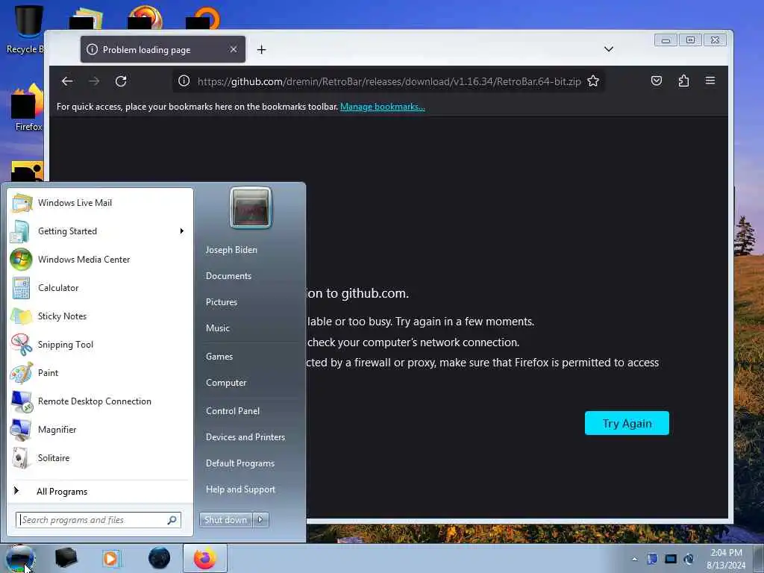Viewport: 764px width, 573px height.
Task: Click the Remote Desktop Connection icon
Action: [21, 401]
